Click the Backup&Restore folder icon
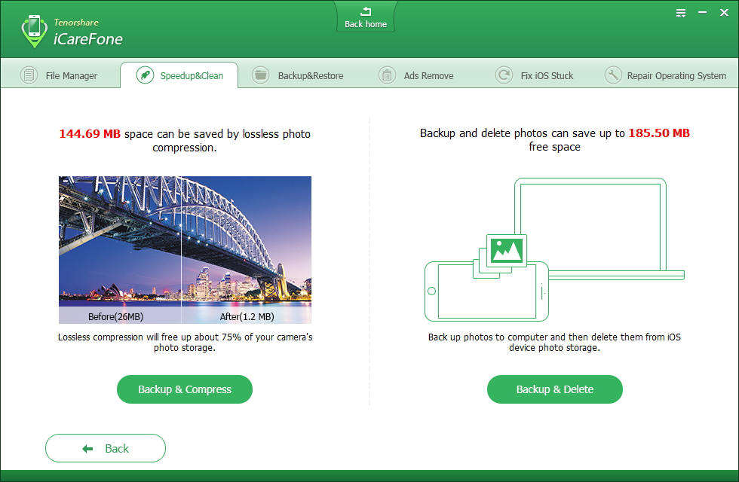The width and height of the screenshot is (739, 482). click(x=260, y=75)
